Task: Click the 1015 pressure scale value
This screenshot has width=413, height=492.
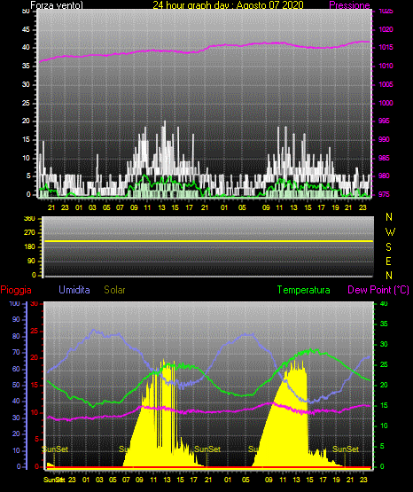Action: 386,47
